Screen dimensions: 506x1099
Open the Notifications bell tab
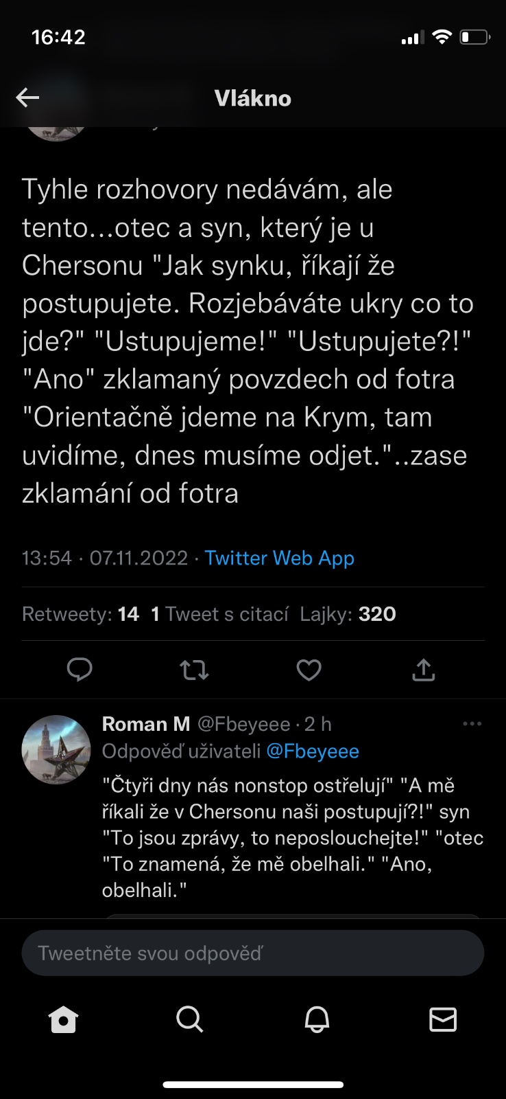click(317, 1019)
